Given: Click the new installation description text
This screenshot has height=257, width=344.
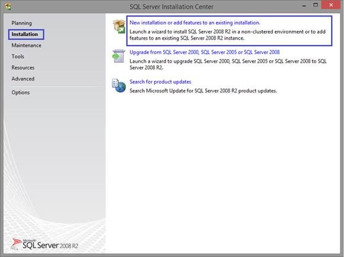Looking at the screenshot, I should 228,35.
